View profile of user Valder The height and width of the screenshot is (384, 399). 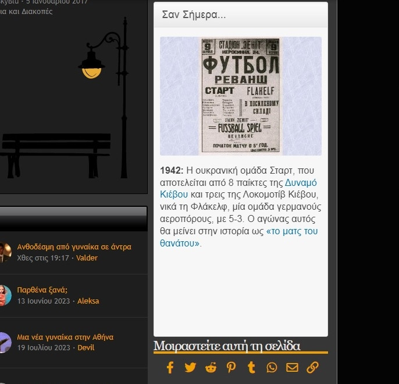pos(87,258)
